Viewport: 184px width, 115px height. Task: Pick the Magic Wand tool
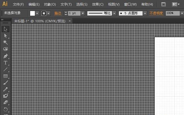tap(6, 42)
